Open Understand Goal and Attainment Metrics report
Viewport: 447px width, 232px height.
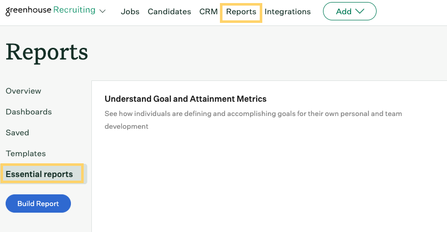pos(186,99)
